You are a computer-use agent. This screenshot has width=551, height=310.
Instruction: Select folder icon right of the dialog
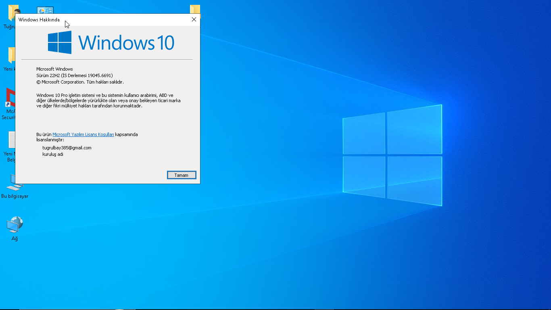tap(195, 10)
